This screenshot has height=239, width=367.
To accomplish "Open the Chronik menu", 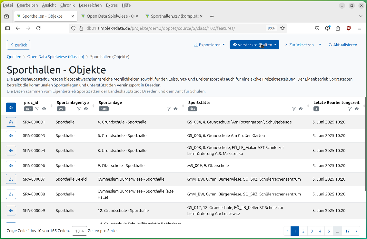I will tap(67, 5).
